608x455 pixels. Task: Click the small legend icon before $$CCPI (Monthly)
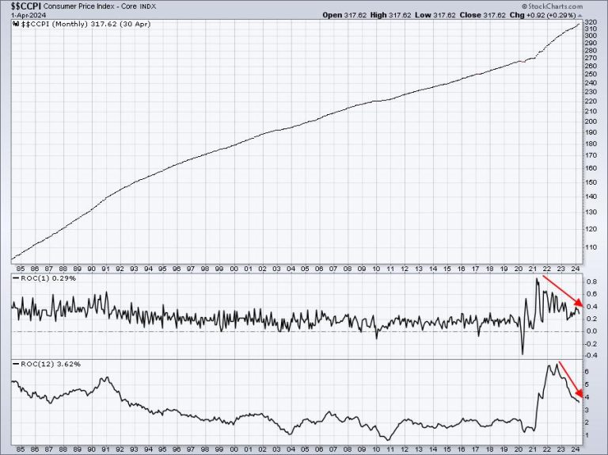tap(17, 25)
